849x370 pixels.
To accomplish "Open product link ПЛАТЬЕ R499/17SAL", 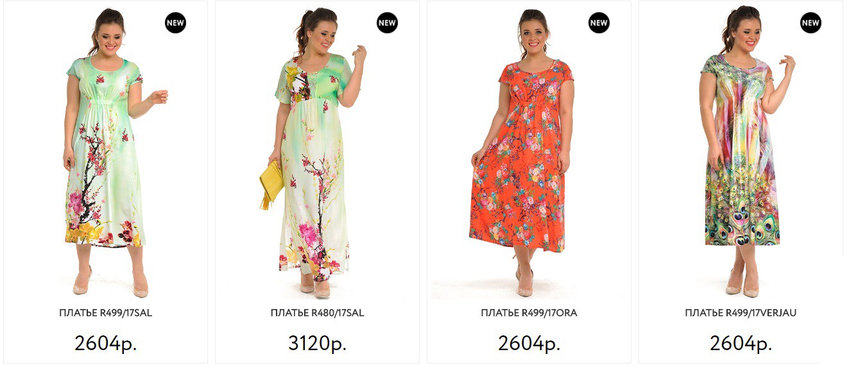I will pyautogui.click(x=106, y=313).
